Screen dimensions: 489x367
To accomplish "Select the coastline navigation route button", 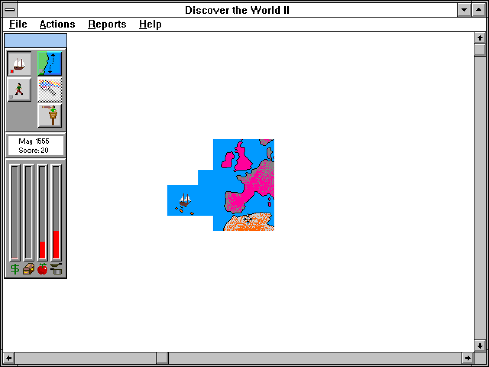I will pyautogui.click(x=50, y=64).
